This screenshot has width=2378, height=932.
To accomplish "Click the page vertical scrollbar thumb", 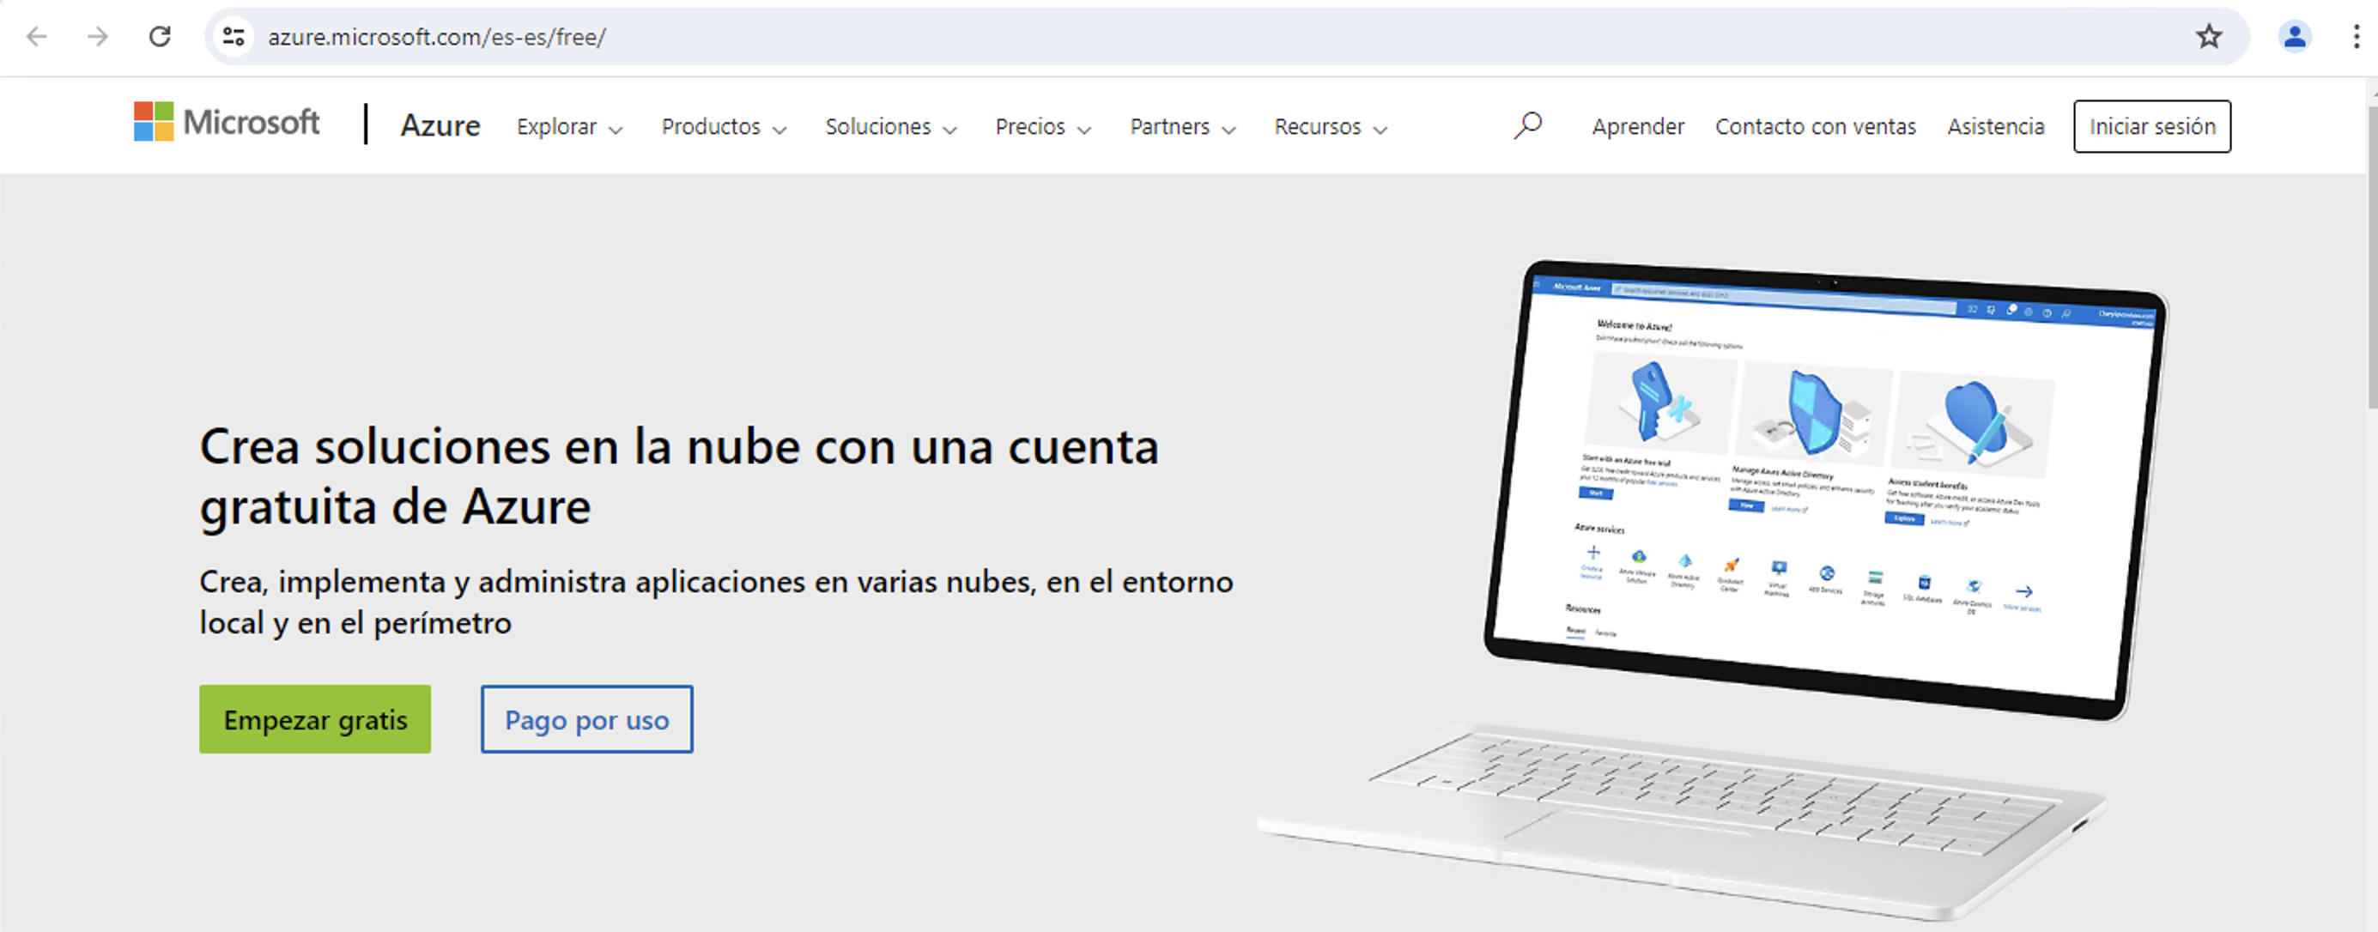I will click(2371, 257).
